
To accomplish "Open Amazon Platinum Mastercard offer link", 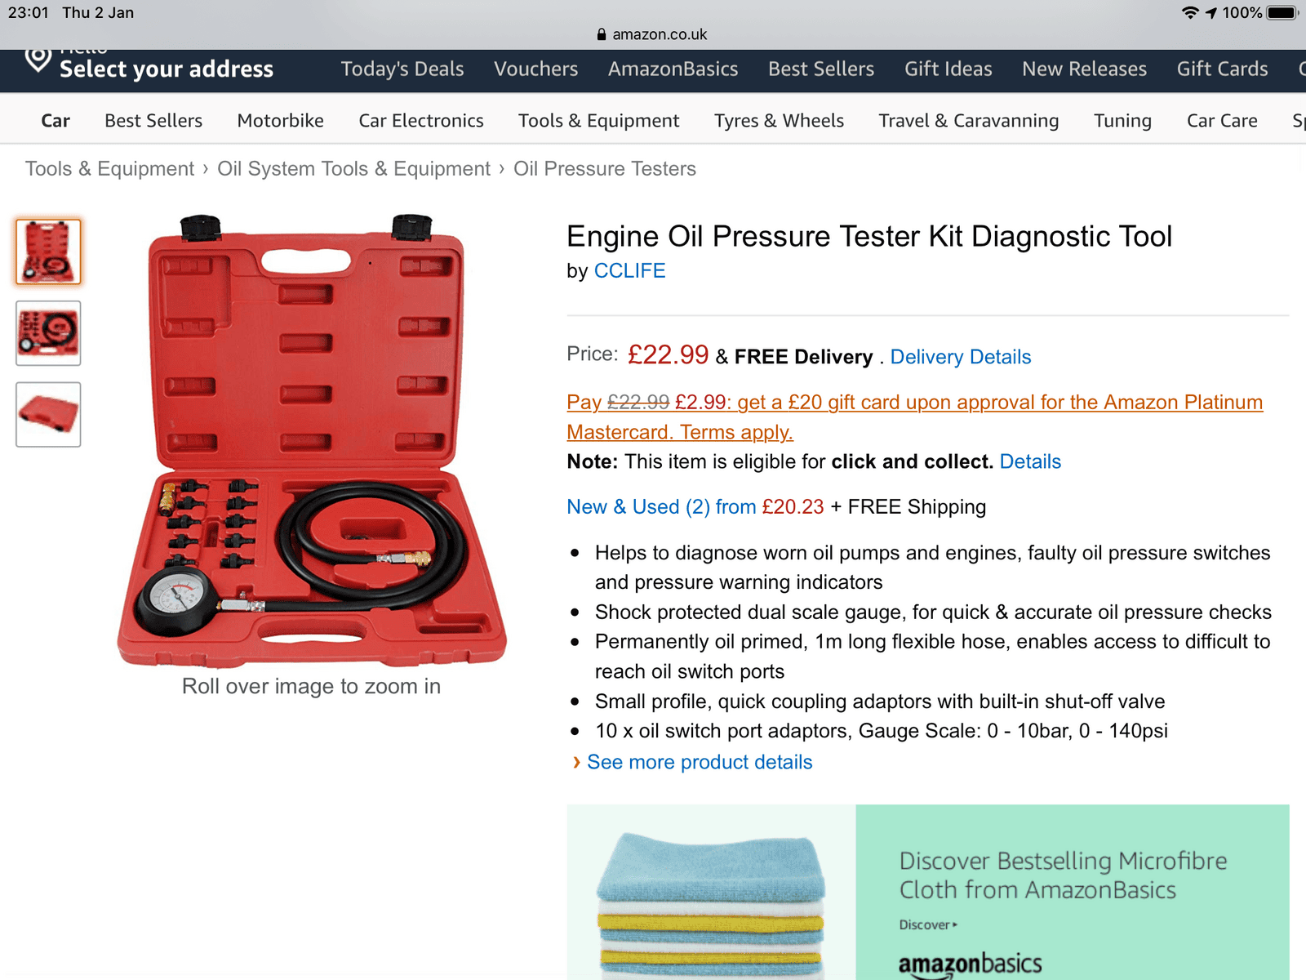I will coord(915,417).
